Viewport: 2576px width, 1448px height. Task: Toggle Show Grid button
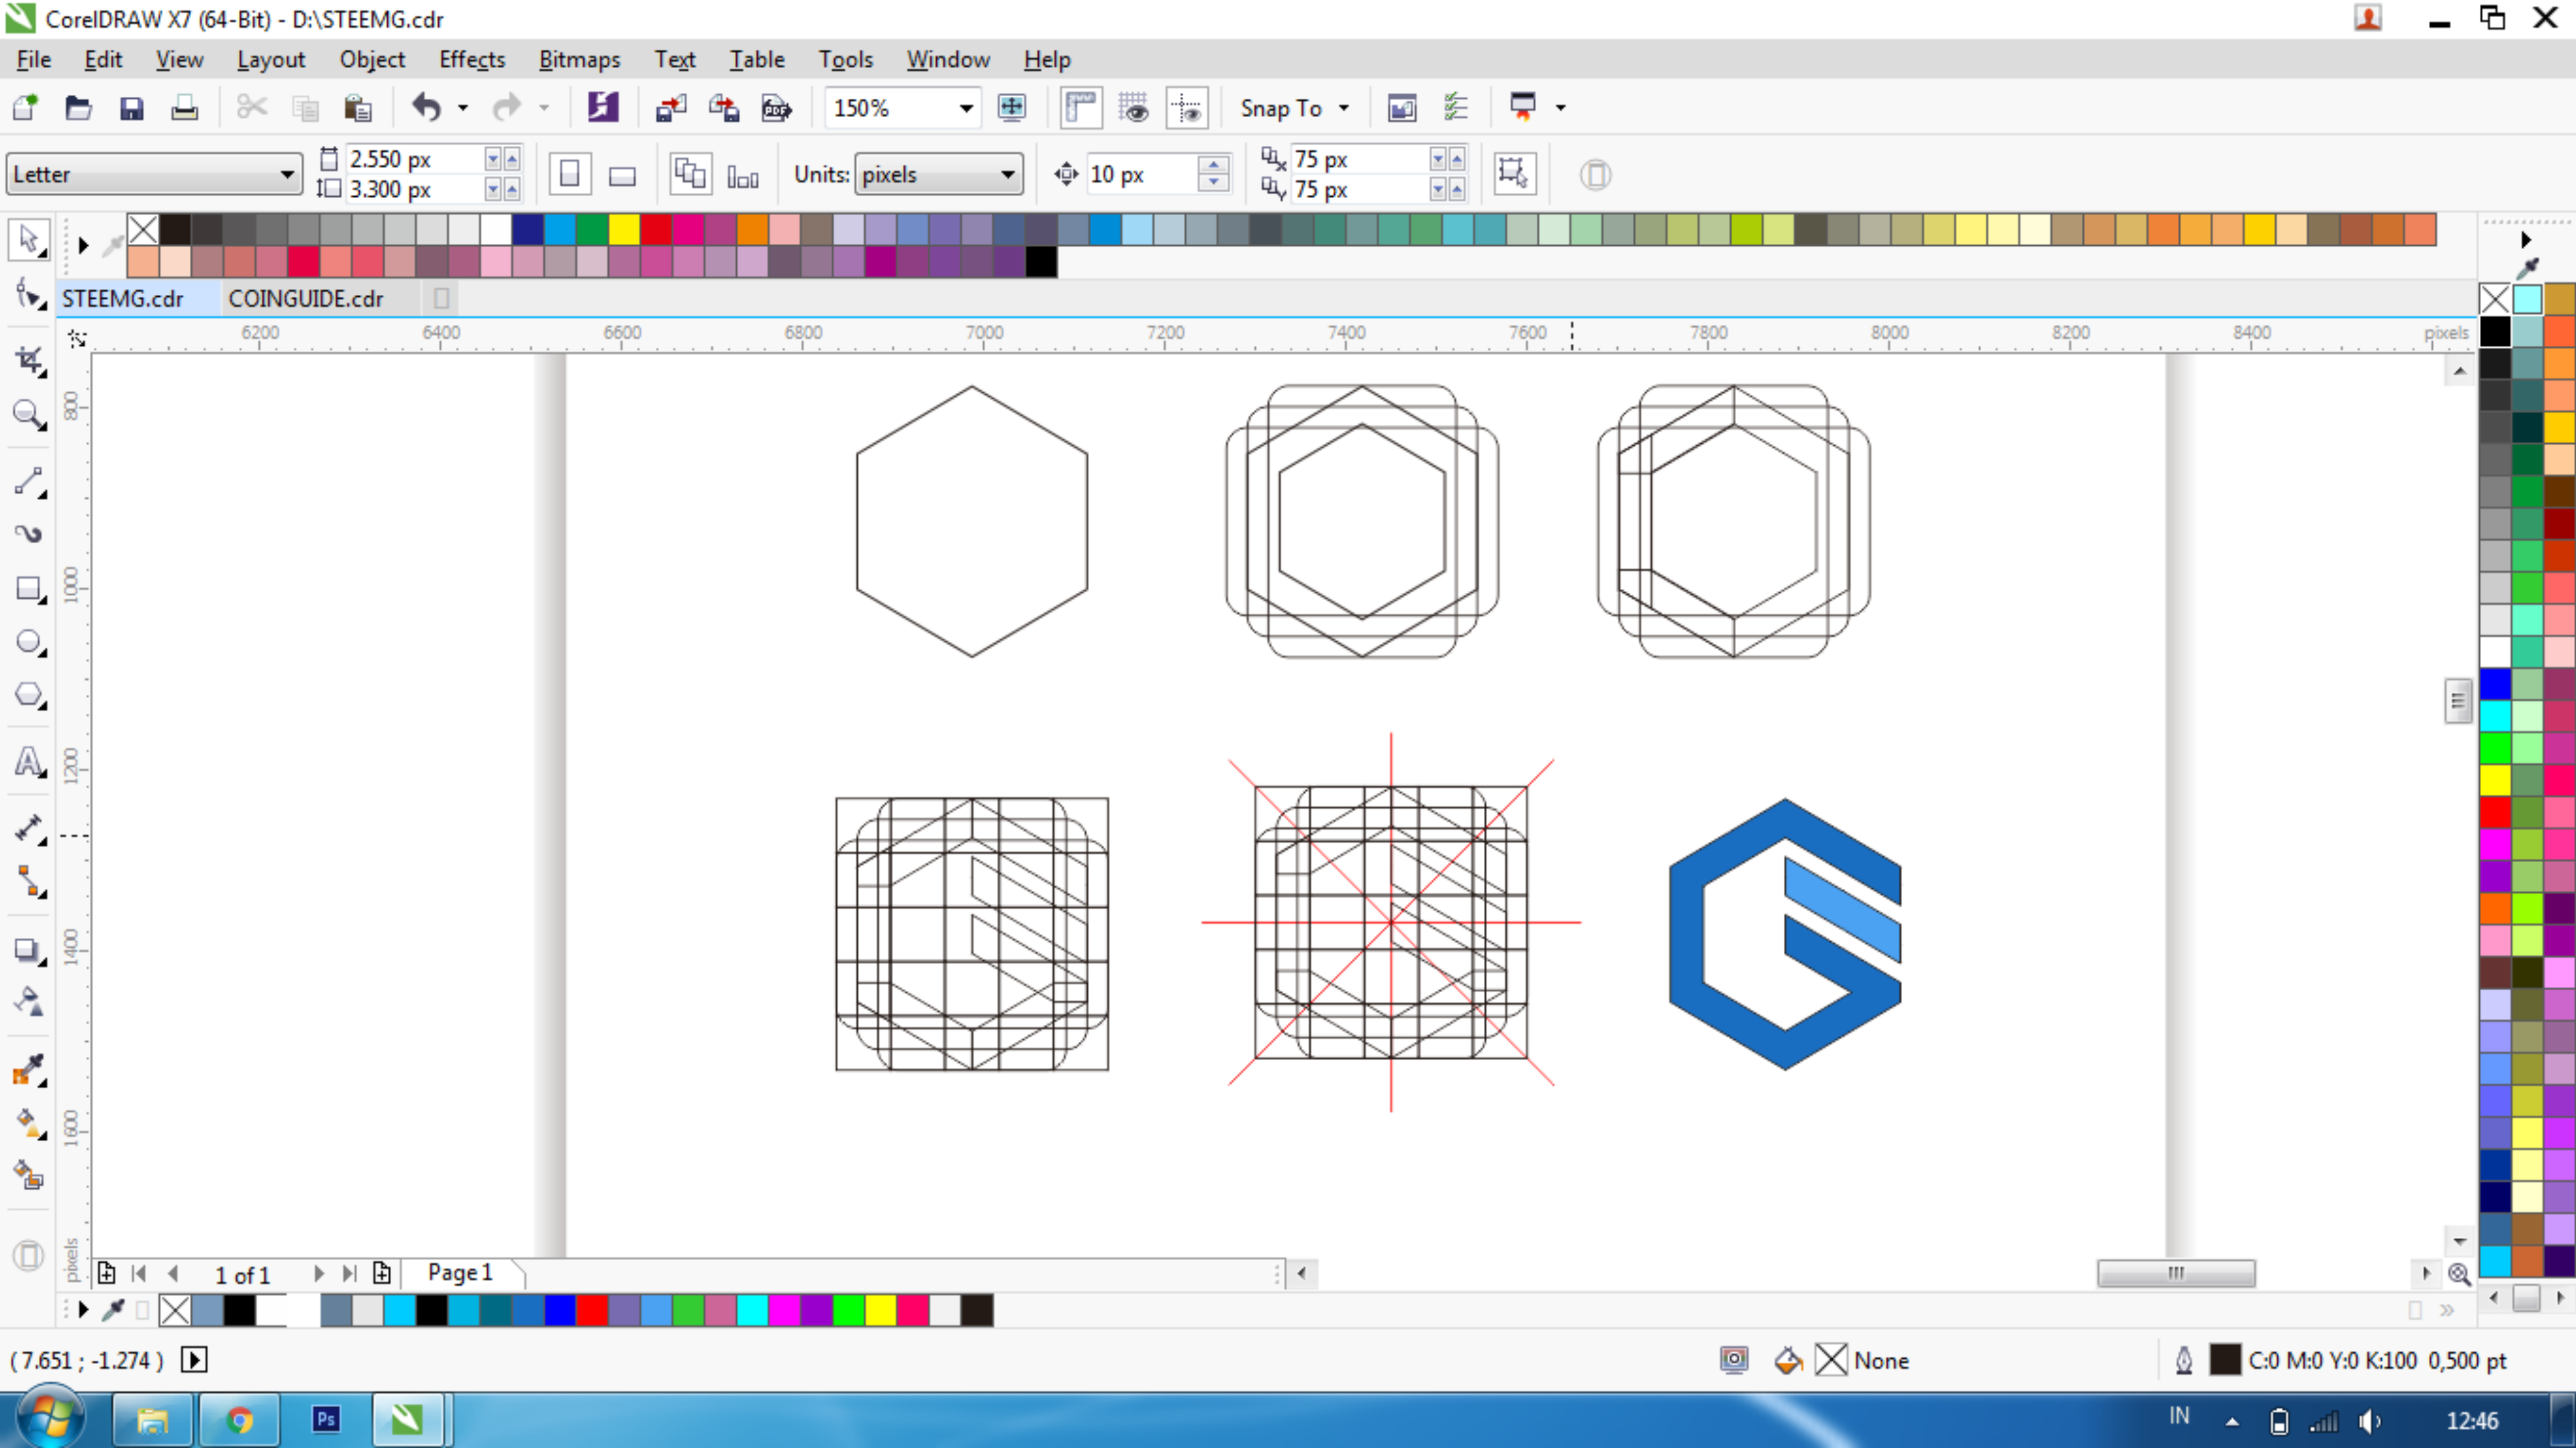[1134, 108]
